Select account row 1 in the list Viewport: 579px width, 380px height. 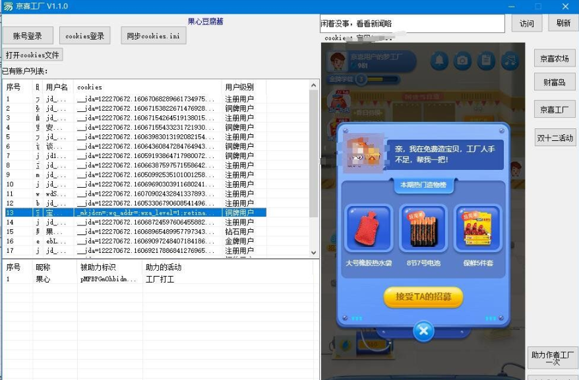[135, 99]
